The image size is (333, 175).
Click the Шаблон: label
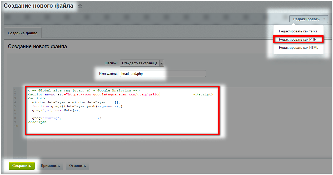pyautogui.click(x=111, y=63)
